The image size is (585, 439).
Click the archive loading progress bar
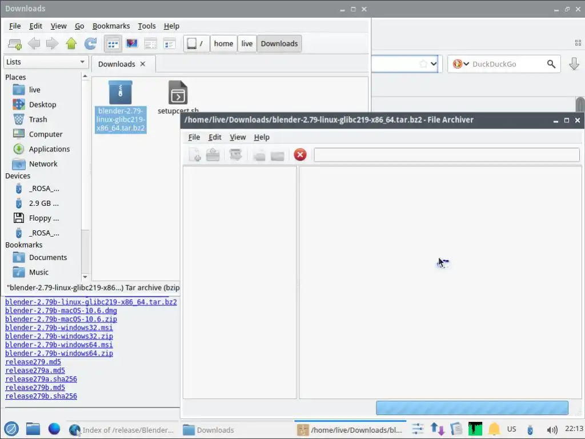[x=472, y=408]
